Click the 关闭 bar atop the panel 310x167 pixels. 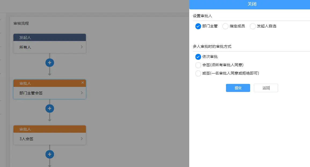point(250,5)
